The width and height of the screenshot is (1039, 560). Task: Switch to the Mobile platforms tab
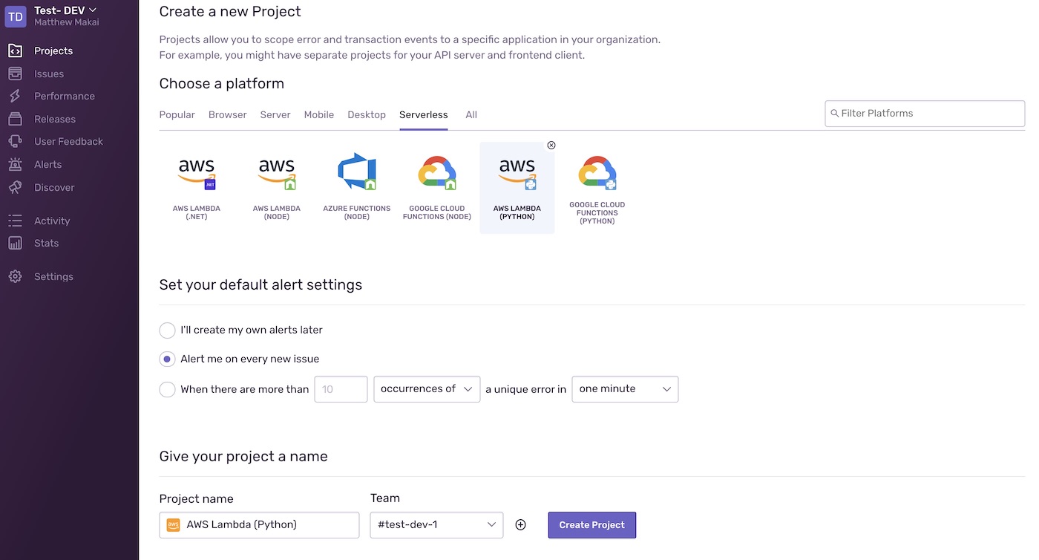coord(318,114)
